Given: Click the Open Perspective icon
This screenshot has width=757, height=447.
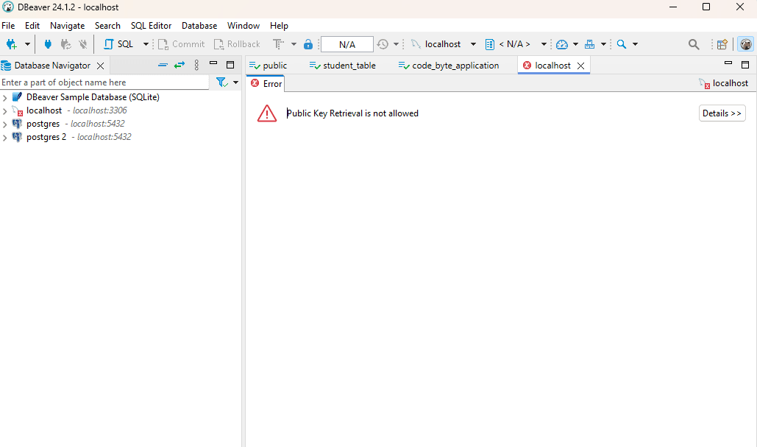Looking at the screenshot, I should coord(722,44).
